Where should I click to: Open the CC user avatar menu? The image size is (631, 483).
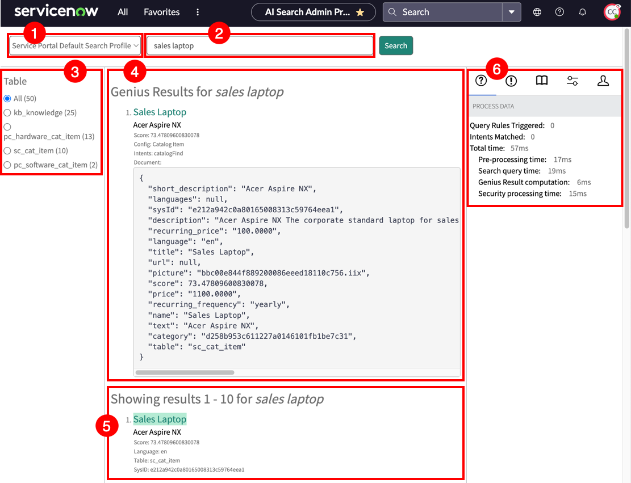pos(612,12)
